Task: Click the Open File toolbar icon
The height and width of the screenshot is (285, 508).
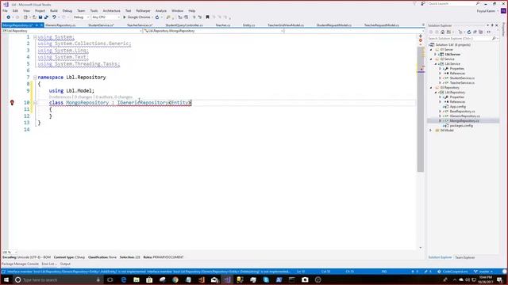Action: tap(34, 17)
